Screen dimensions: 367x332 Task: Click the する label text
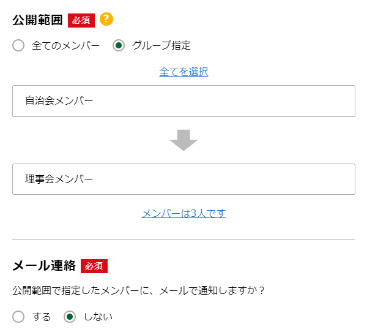(42, 317)
